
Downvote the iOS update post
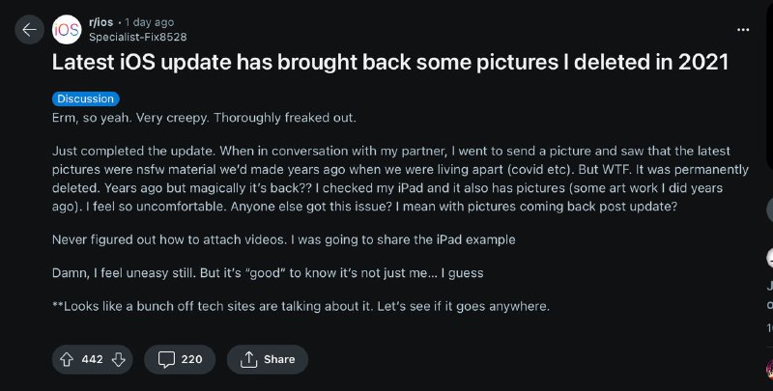(119, 359)
